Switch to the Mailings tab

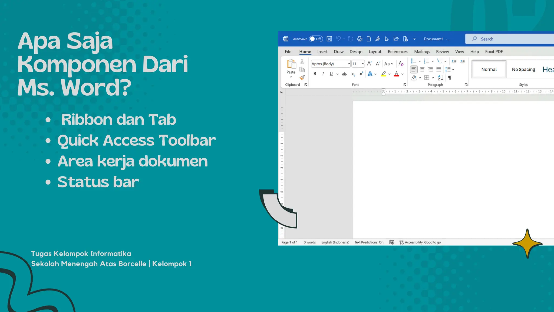tap(422, 51)
